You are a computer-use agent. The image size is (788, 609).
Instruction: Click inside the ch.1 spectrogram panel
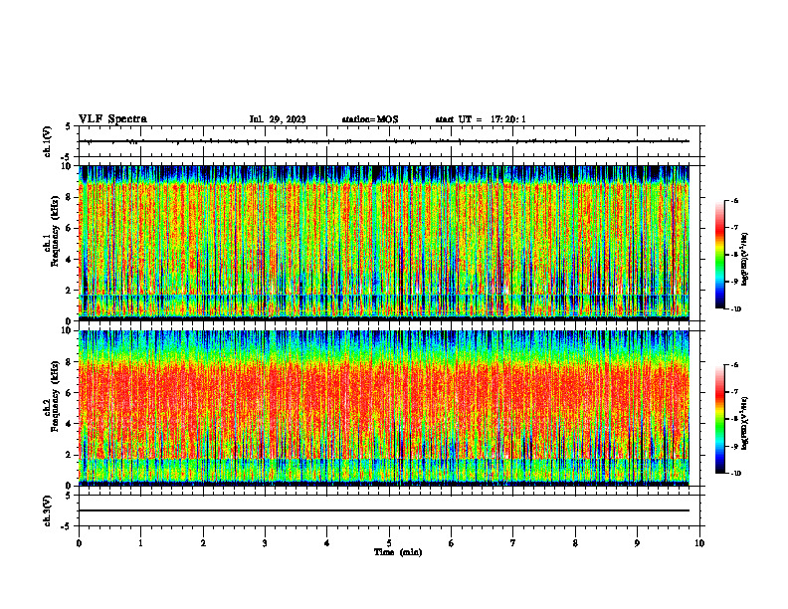click(x=384, y=243)
